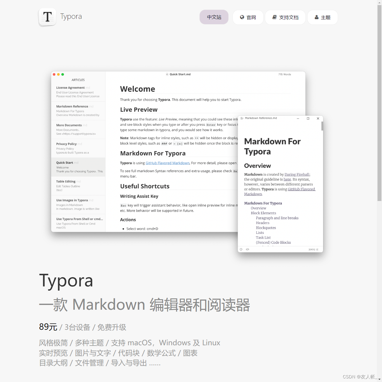
Task: Open the 'here' guideline link
Action: (287, 180)
